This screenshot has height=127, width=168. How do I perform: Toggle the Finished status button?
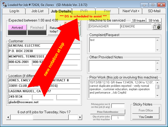pos(37,27)
